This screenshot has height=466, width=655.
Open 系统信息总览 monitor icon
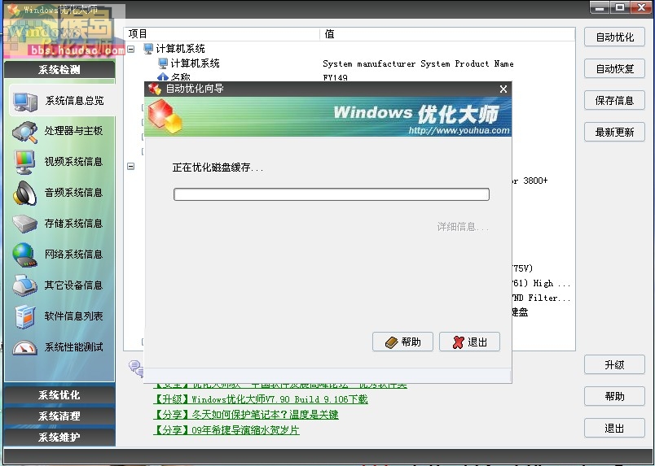25,102
